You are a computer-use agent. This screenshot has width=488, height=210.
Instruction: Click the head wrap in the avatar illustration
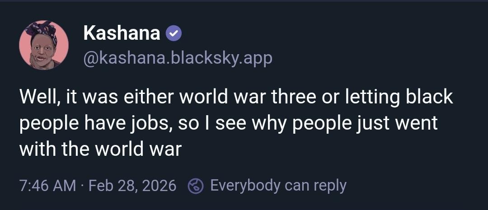pos(42,29)
